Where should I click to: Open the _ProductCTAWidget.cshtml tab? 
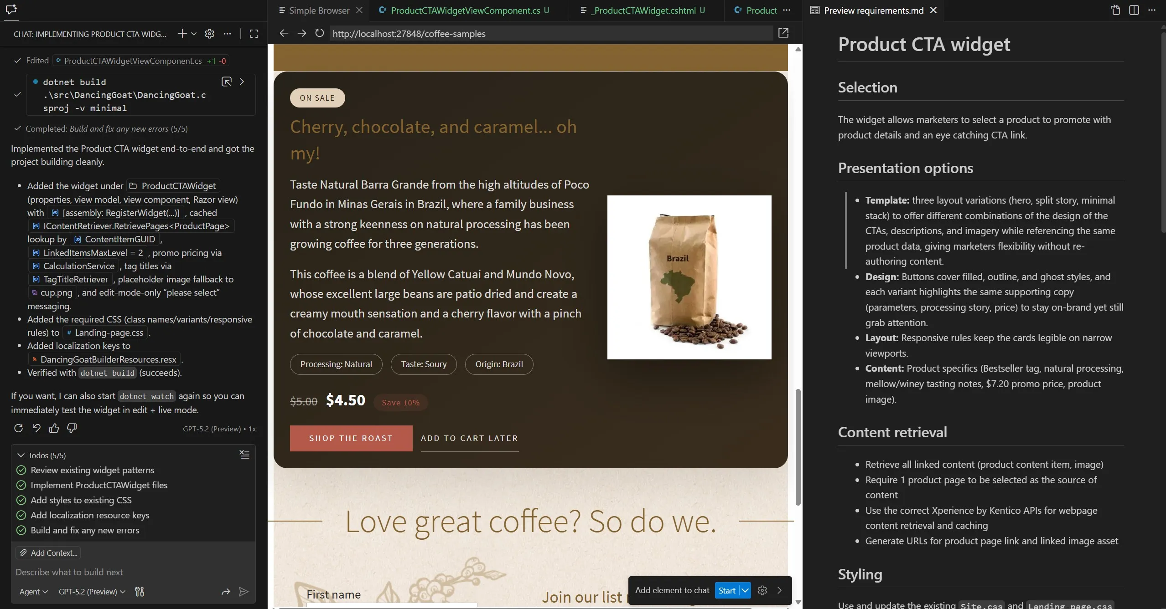pos(644,10)
